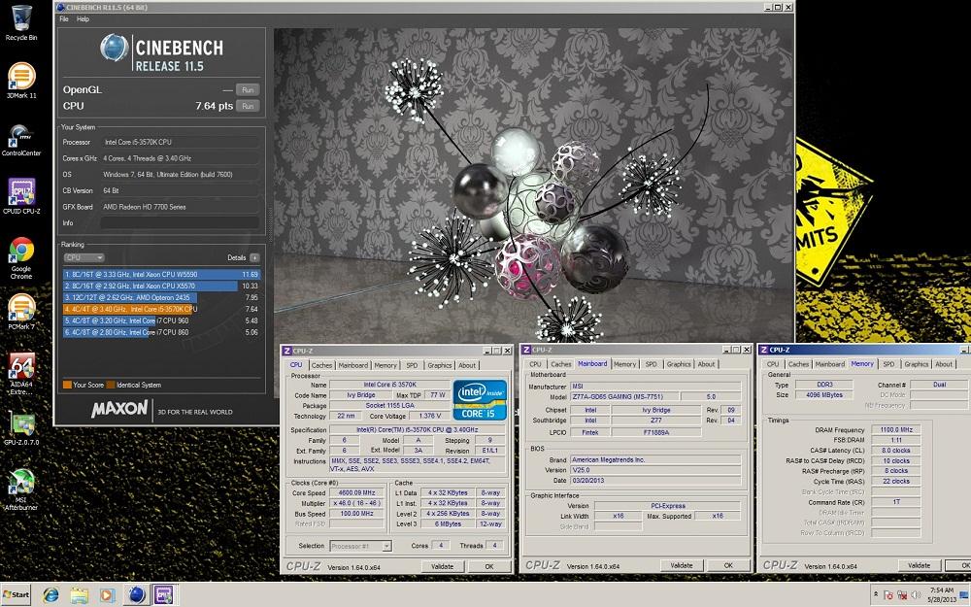This screenshot has height=607, width=971.
Task: Select ranking row AMD Opteron 2435
Action: [161, 297]
